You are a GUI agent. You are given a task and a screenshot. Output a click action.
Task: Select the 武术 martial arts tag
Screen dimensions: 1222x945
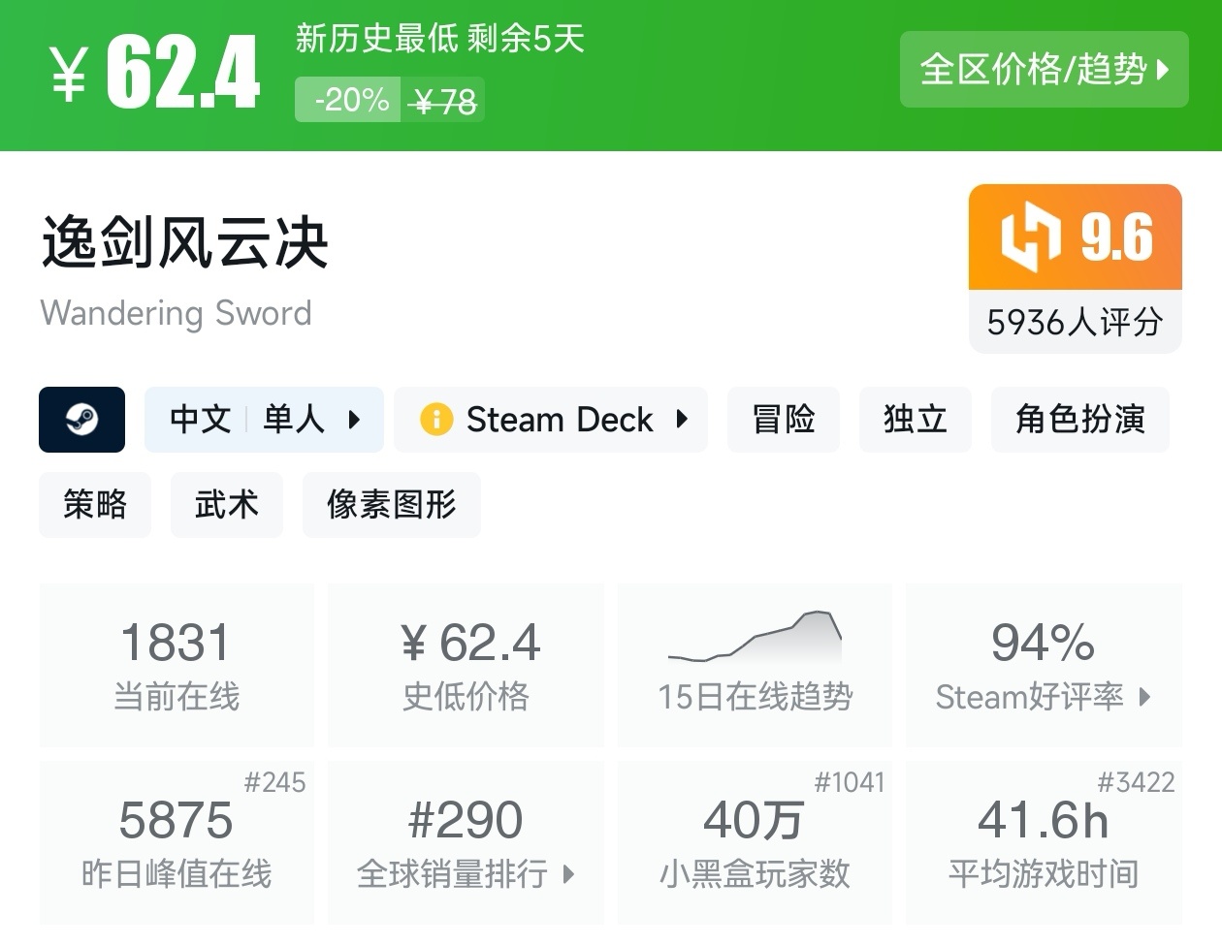226,505
